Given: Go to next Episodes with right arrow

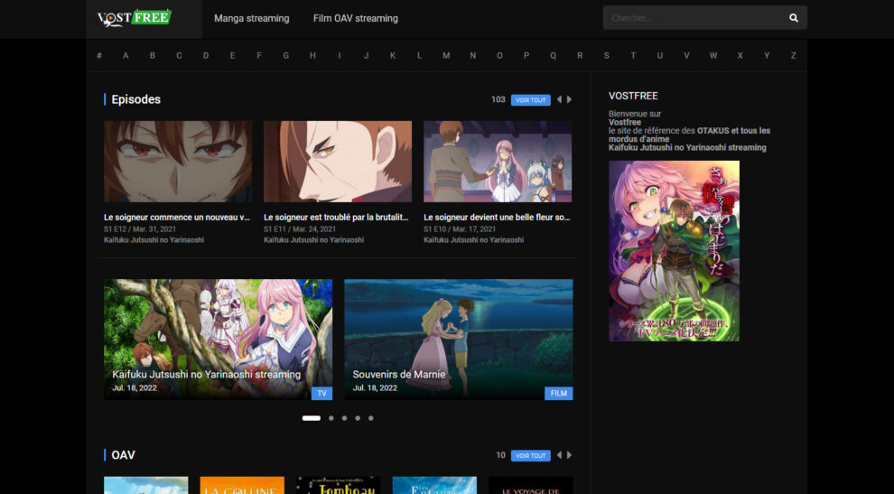Looking at the screenshot, I should 569,99.
